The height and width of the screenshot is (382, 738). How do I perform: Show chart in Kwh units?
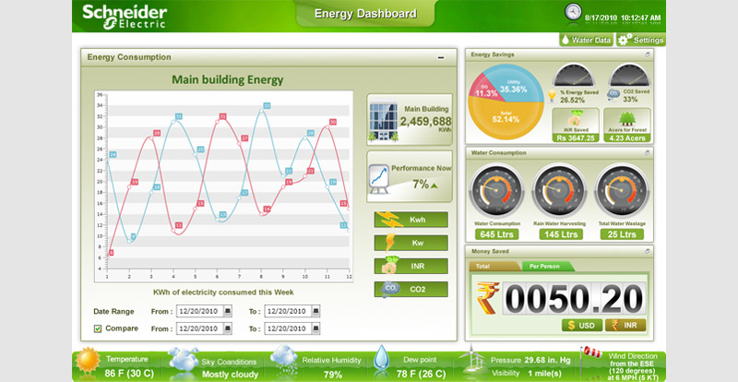point(411,220)
